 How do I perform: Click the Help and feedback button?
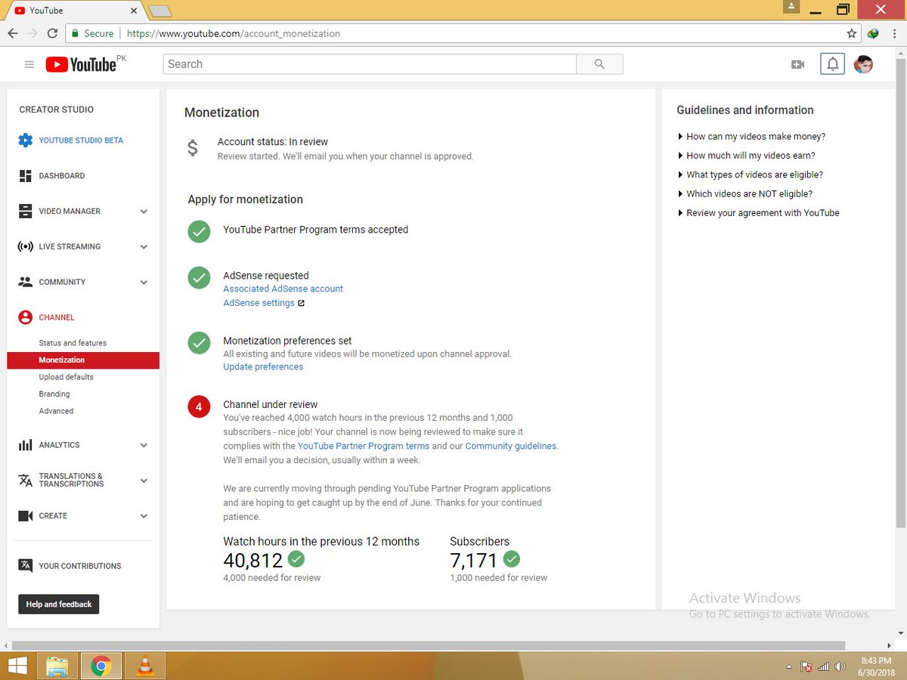pyautogui.click(x=59, y=604)
